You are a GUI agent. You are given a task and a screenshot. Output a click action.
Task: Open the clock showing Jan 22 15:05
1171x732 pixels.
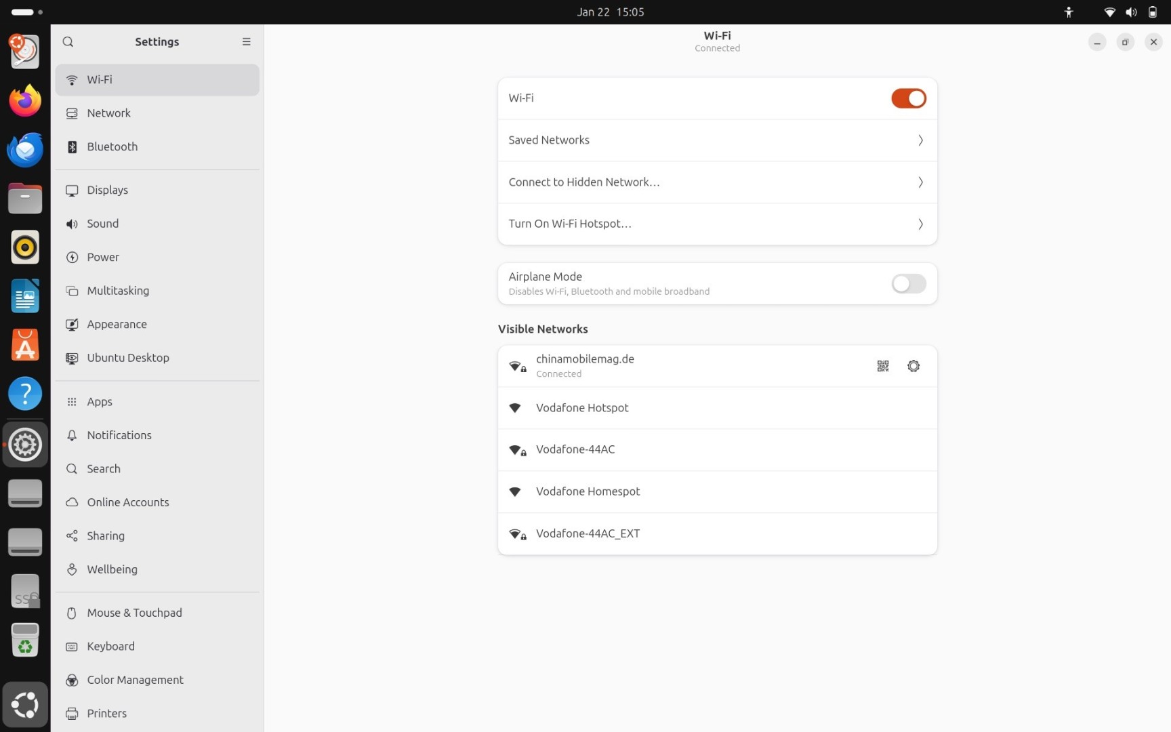coord(610,12)
